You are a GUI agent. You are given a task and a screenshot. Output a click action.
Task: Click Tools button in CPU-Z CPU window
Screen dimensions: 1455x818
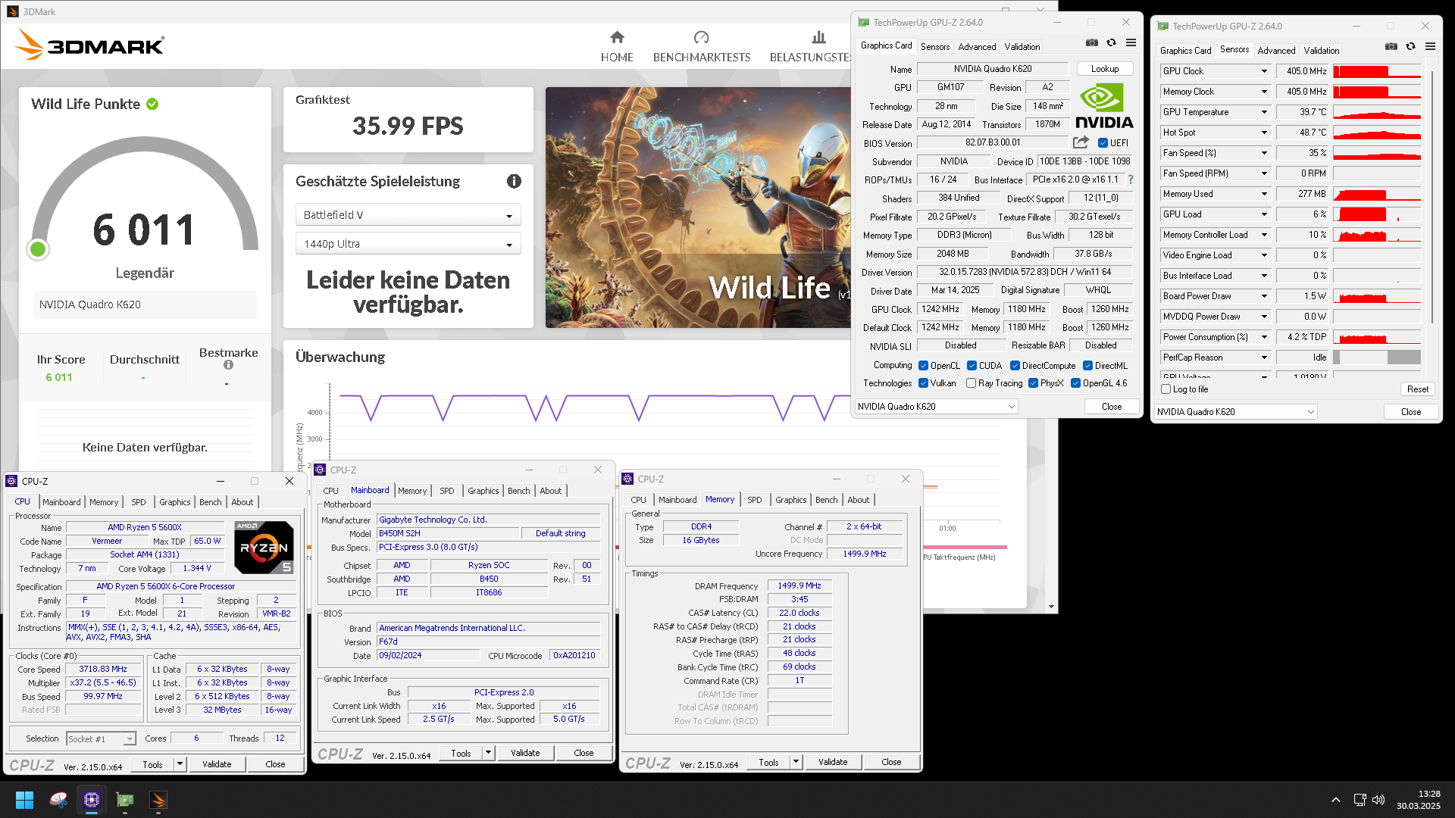click(152, 764)
